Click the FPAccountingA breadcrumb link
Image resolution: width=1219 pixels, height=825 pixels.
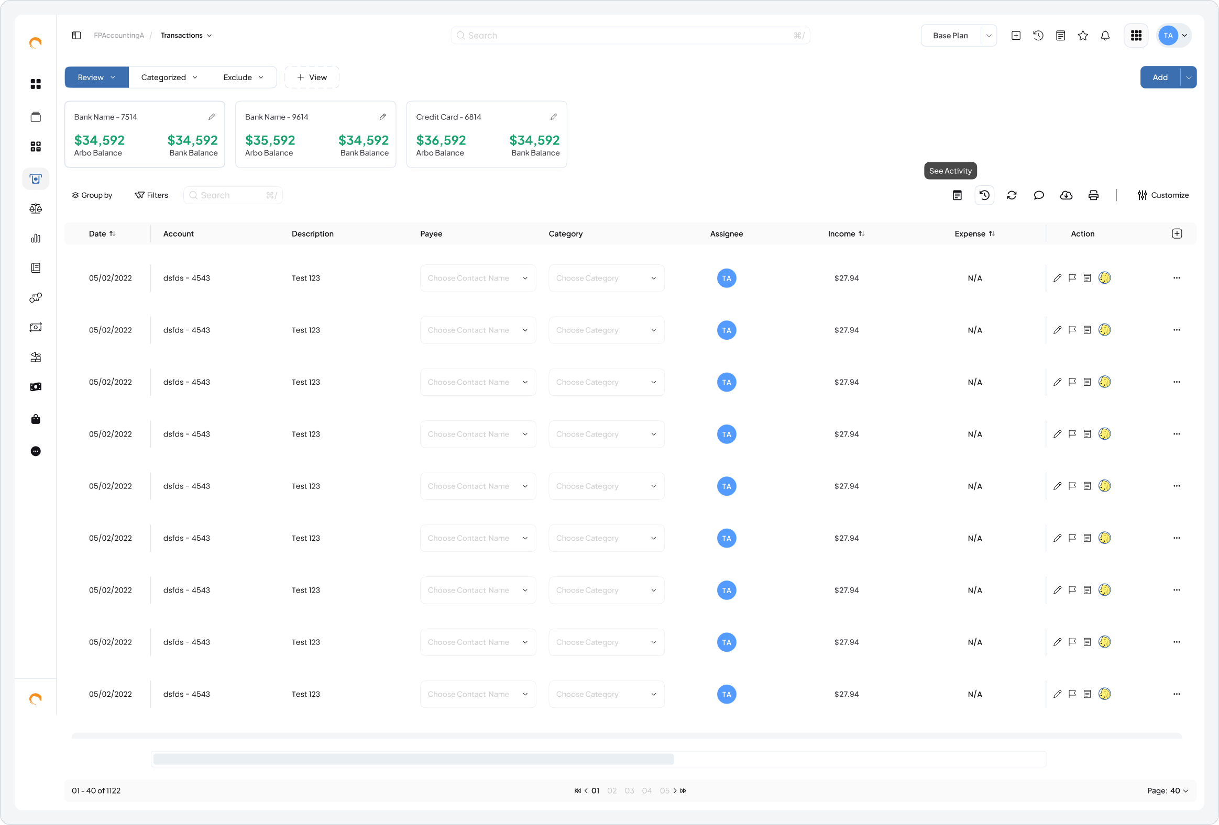[118, 35]
